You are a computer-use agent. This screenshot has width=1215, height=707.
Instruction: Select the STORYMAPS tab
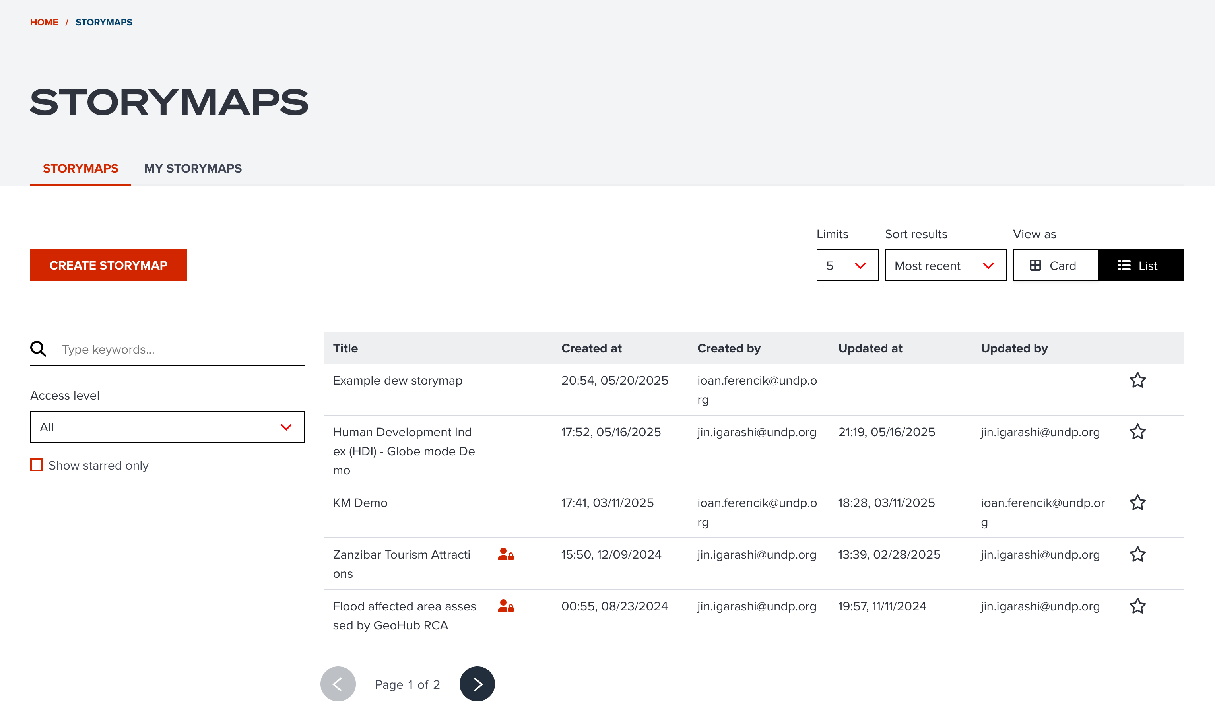(x=80, y=168)
